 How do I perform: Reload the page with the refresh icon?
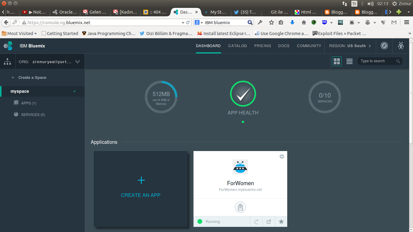click(x=188, y=22)
